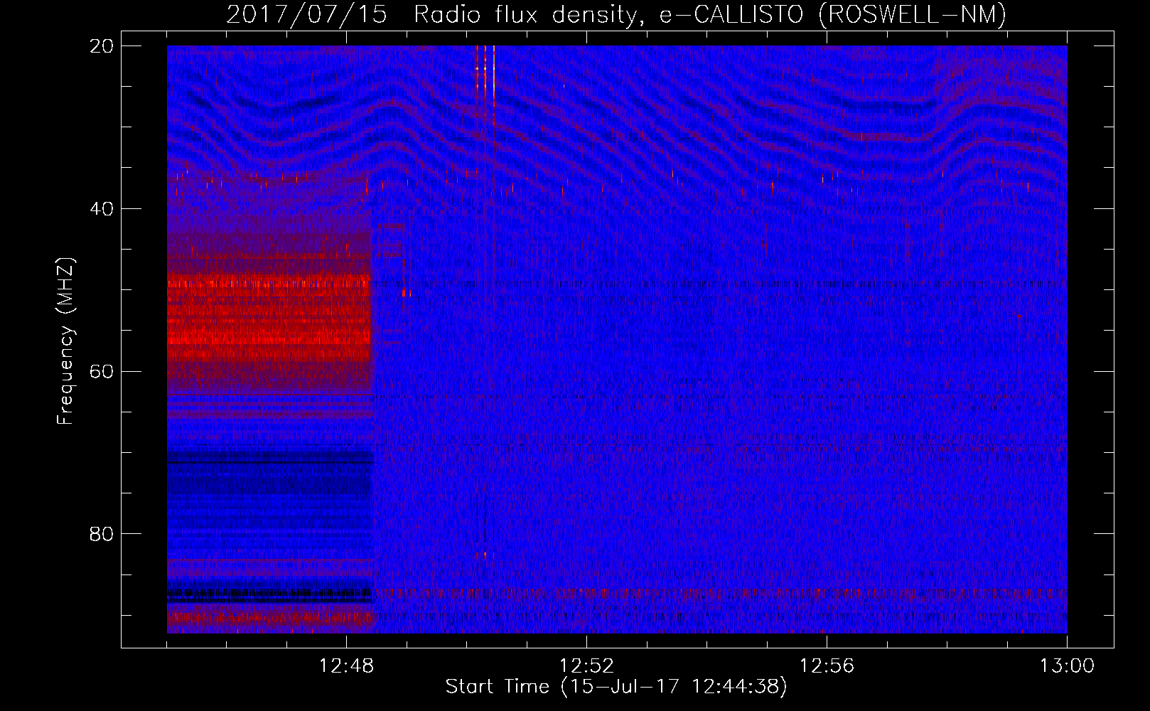This screenshot has height=711, width=1150.
Task: Click the '60' frequency tick label
Action: tap(102, 372)
